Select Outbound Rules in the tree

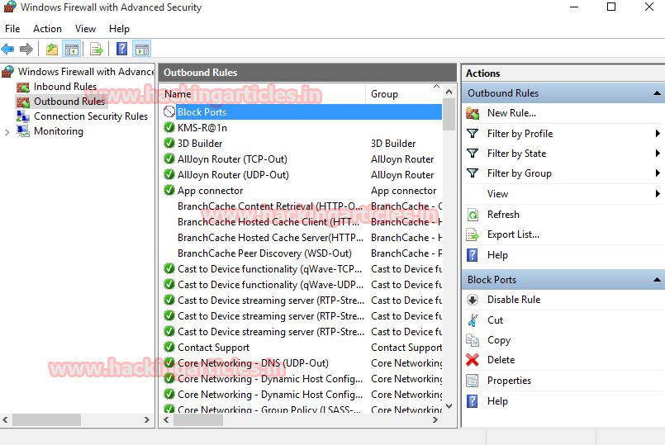pyautogui.click(x=69, y=102)
